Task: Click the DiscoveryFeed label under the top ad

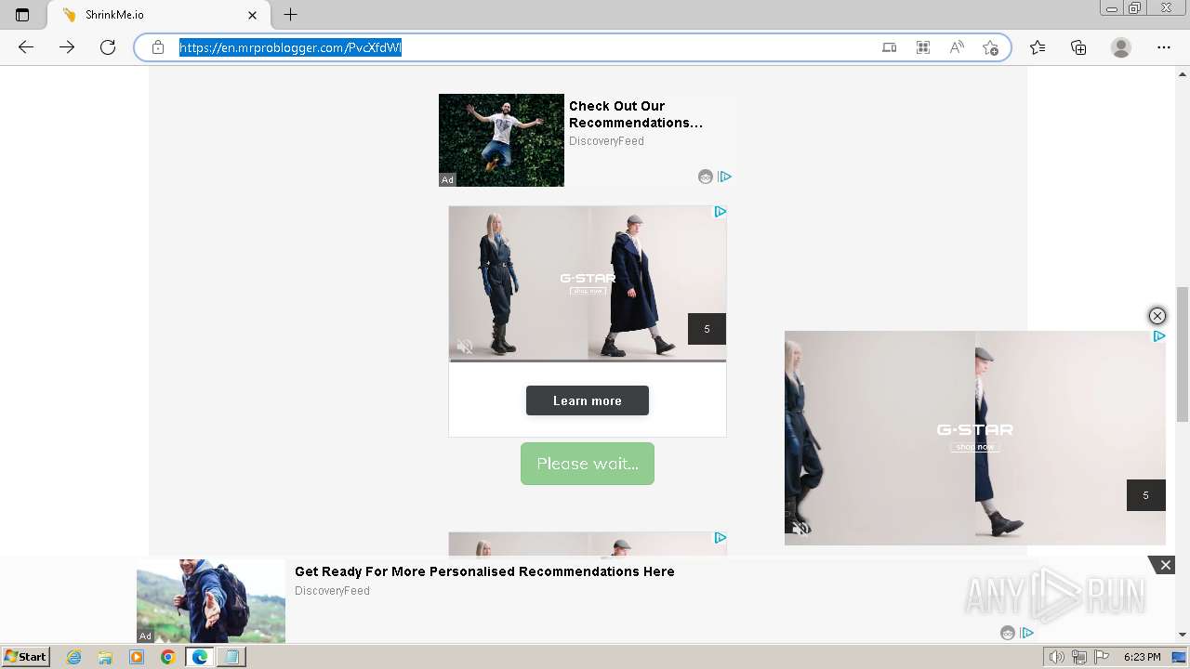Action: pos(606,141)
